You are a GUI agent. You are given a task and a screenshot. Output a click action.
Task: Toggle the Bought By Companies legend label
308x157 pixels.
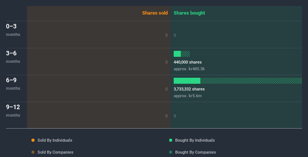(195, 152)
